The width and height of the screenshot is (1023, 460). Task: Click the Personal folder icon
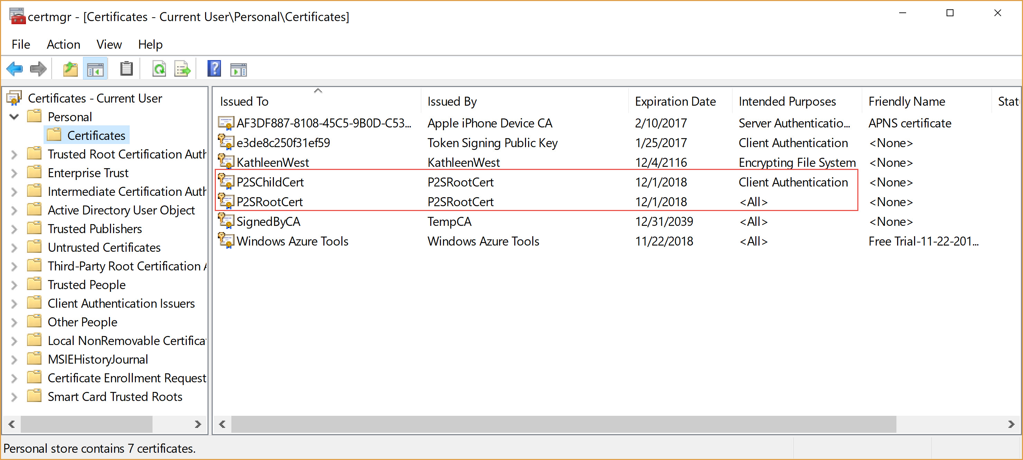pos(35,116)
